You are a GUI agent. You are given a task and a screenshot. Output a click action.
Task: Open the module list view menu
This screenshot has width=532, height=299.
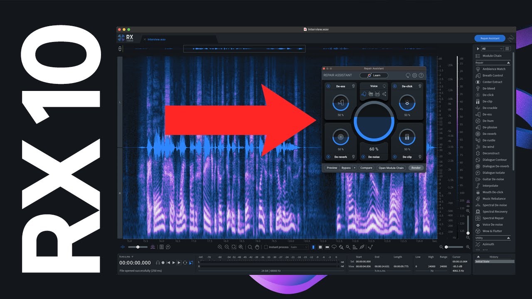pyautogui.click(x=507, y=49)
